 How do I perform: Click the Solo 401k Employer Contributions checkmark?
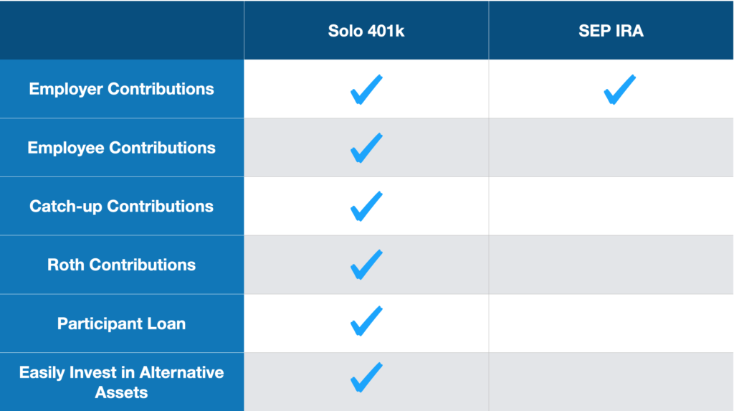click(x=366, y=89)
